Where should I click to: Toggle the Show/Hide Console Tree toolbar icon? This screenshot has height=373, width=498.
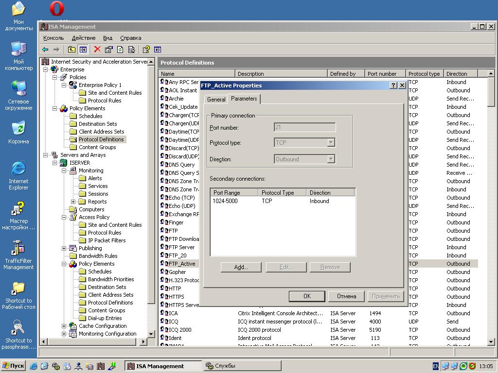[x=83, y=50]
